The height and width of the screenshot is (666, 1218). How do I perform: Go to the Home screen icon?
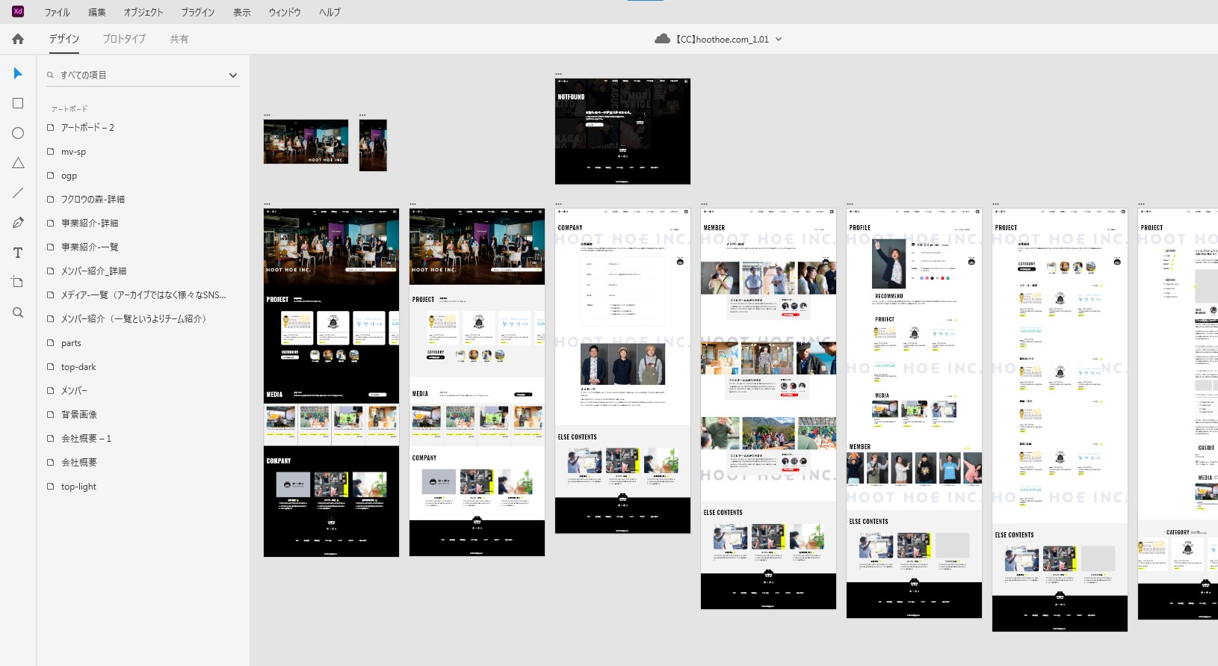(x=18, y=39)
